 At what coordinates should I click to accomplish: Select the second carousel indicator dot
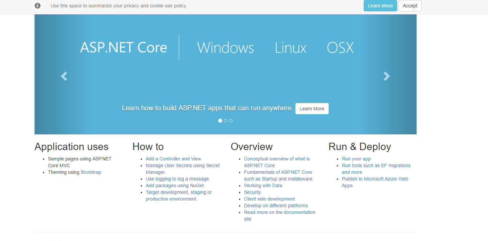[x=226, y=121]
